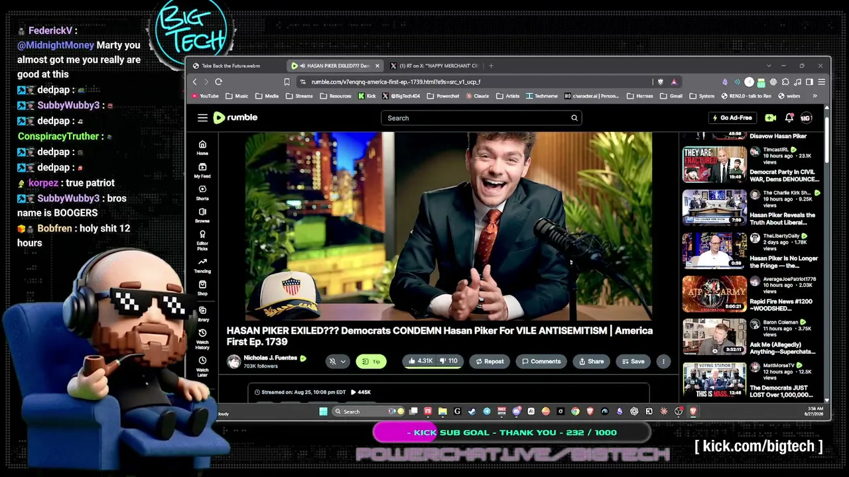Open the Streams bookmarks folder

coord(299,96)
